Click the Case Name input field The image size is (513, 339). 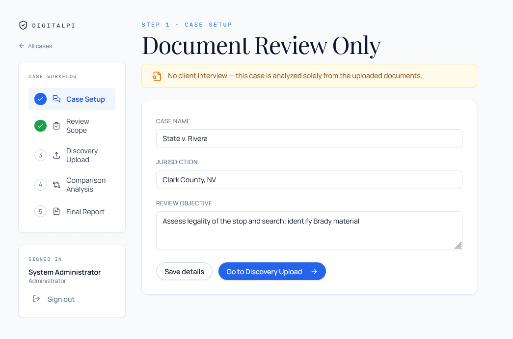[309, 139]
